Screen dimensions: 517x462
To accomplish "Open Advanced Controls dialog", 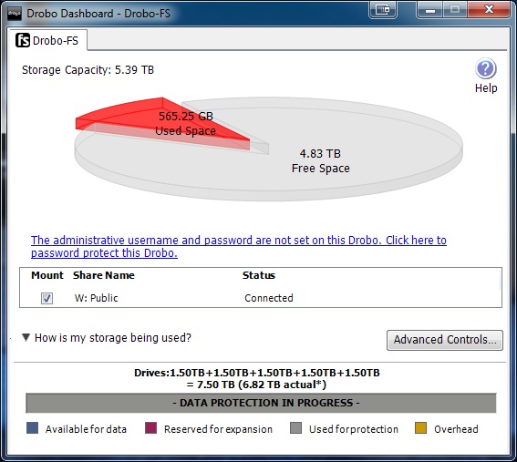I will [x=445, y=340].
